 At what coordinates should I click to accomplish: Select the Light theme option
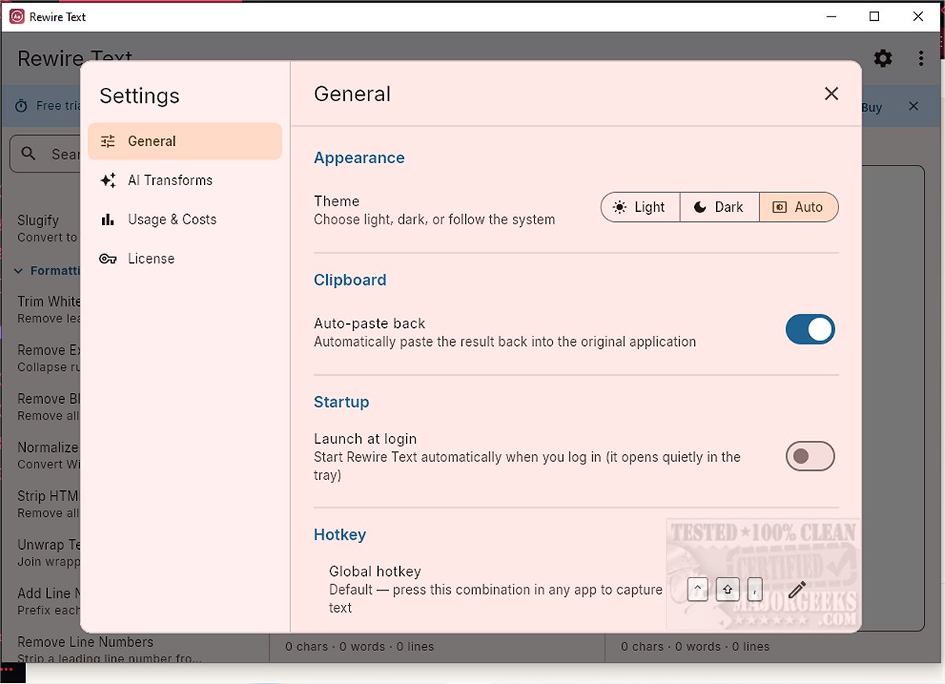click(x=641, y=207)
